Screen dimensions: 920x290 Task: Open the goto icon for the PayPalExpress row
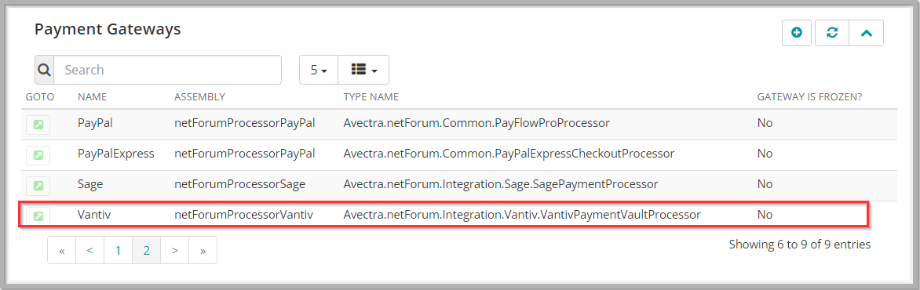tap(38, 155)
